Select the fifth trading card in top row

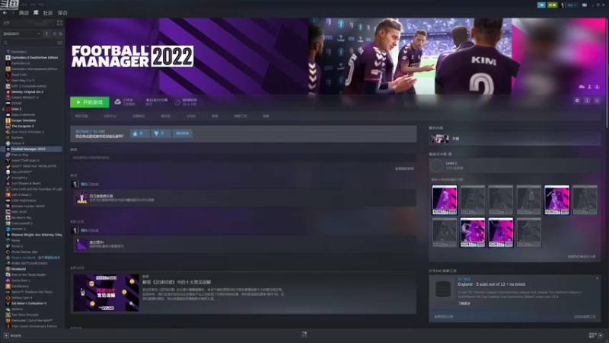[x=556, y=200]
